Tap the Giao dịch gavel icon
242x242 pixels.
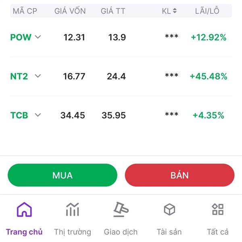coord(121,209)
